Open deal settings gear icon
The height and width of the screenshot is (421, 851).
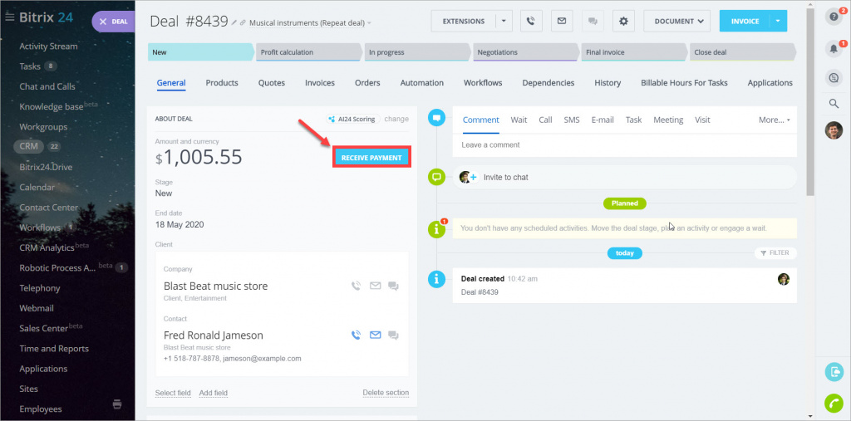click(623, 21)
